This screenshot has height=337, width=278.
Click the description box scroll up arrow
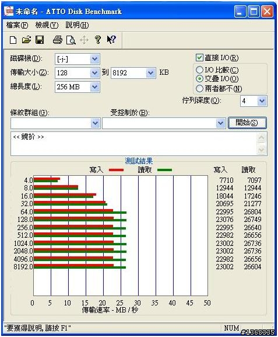[x=261, y=138]
